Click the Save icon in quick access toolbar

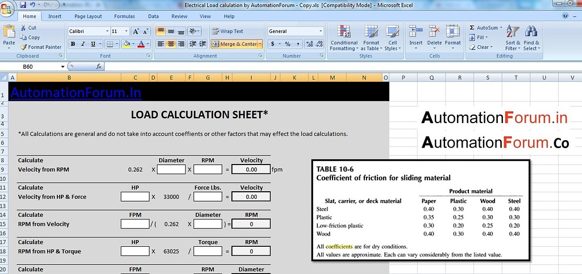tap(23, 5)
